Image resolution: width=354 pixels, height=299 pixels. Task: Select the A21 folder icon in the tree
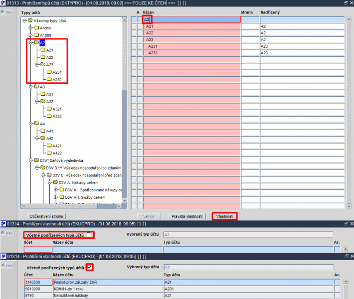43,50
